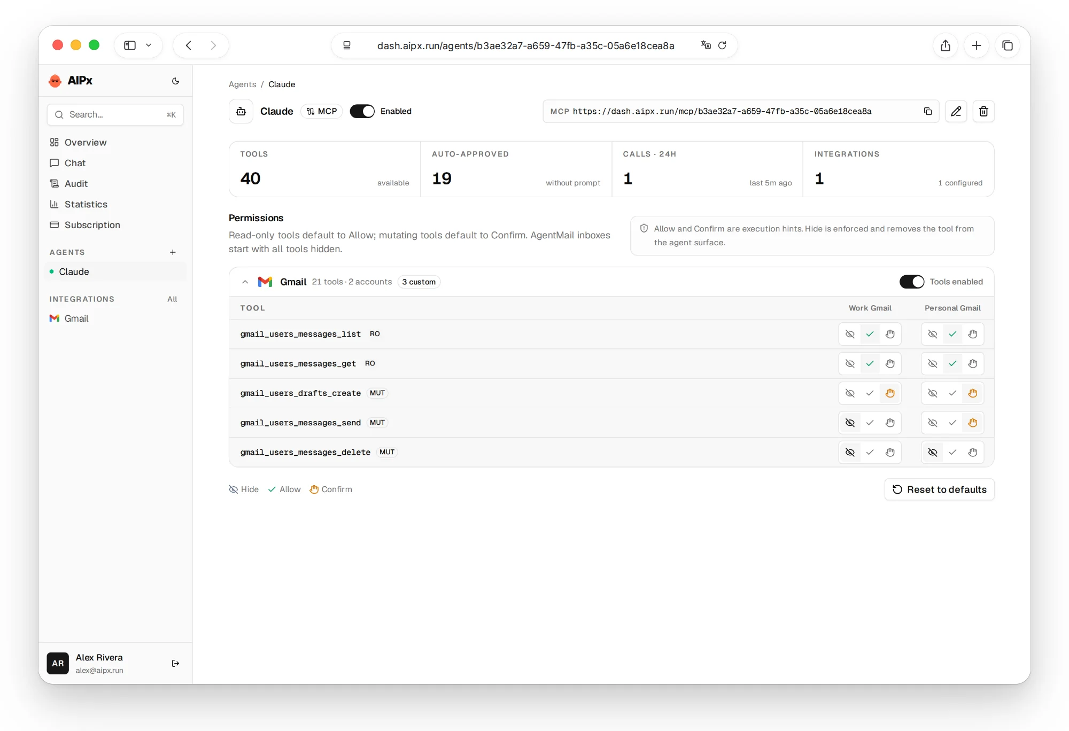The width and height of the screenshot is (1069, 731).
Task: Allow messages_send for Work Gmail
Action: pyautogui.click(x=870, y=423)
